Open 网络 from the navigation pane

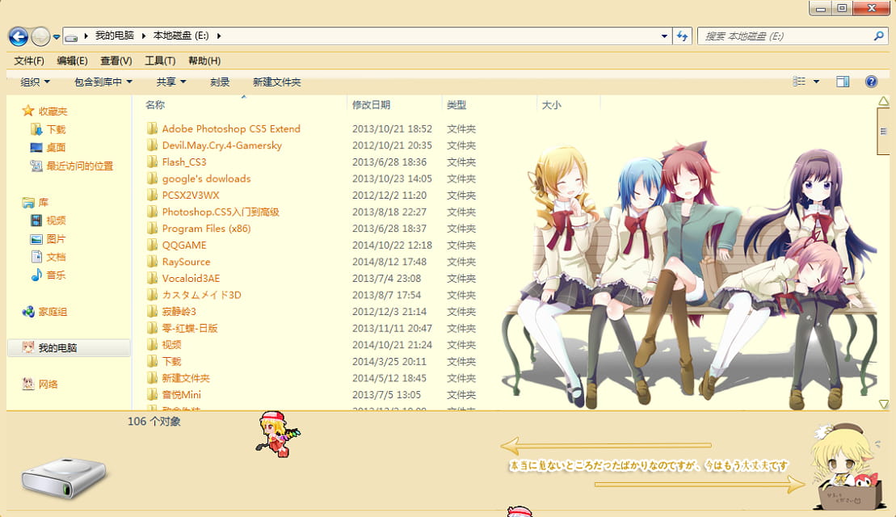coord(46,384)
